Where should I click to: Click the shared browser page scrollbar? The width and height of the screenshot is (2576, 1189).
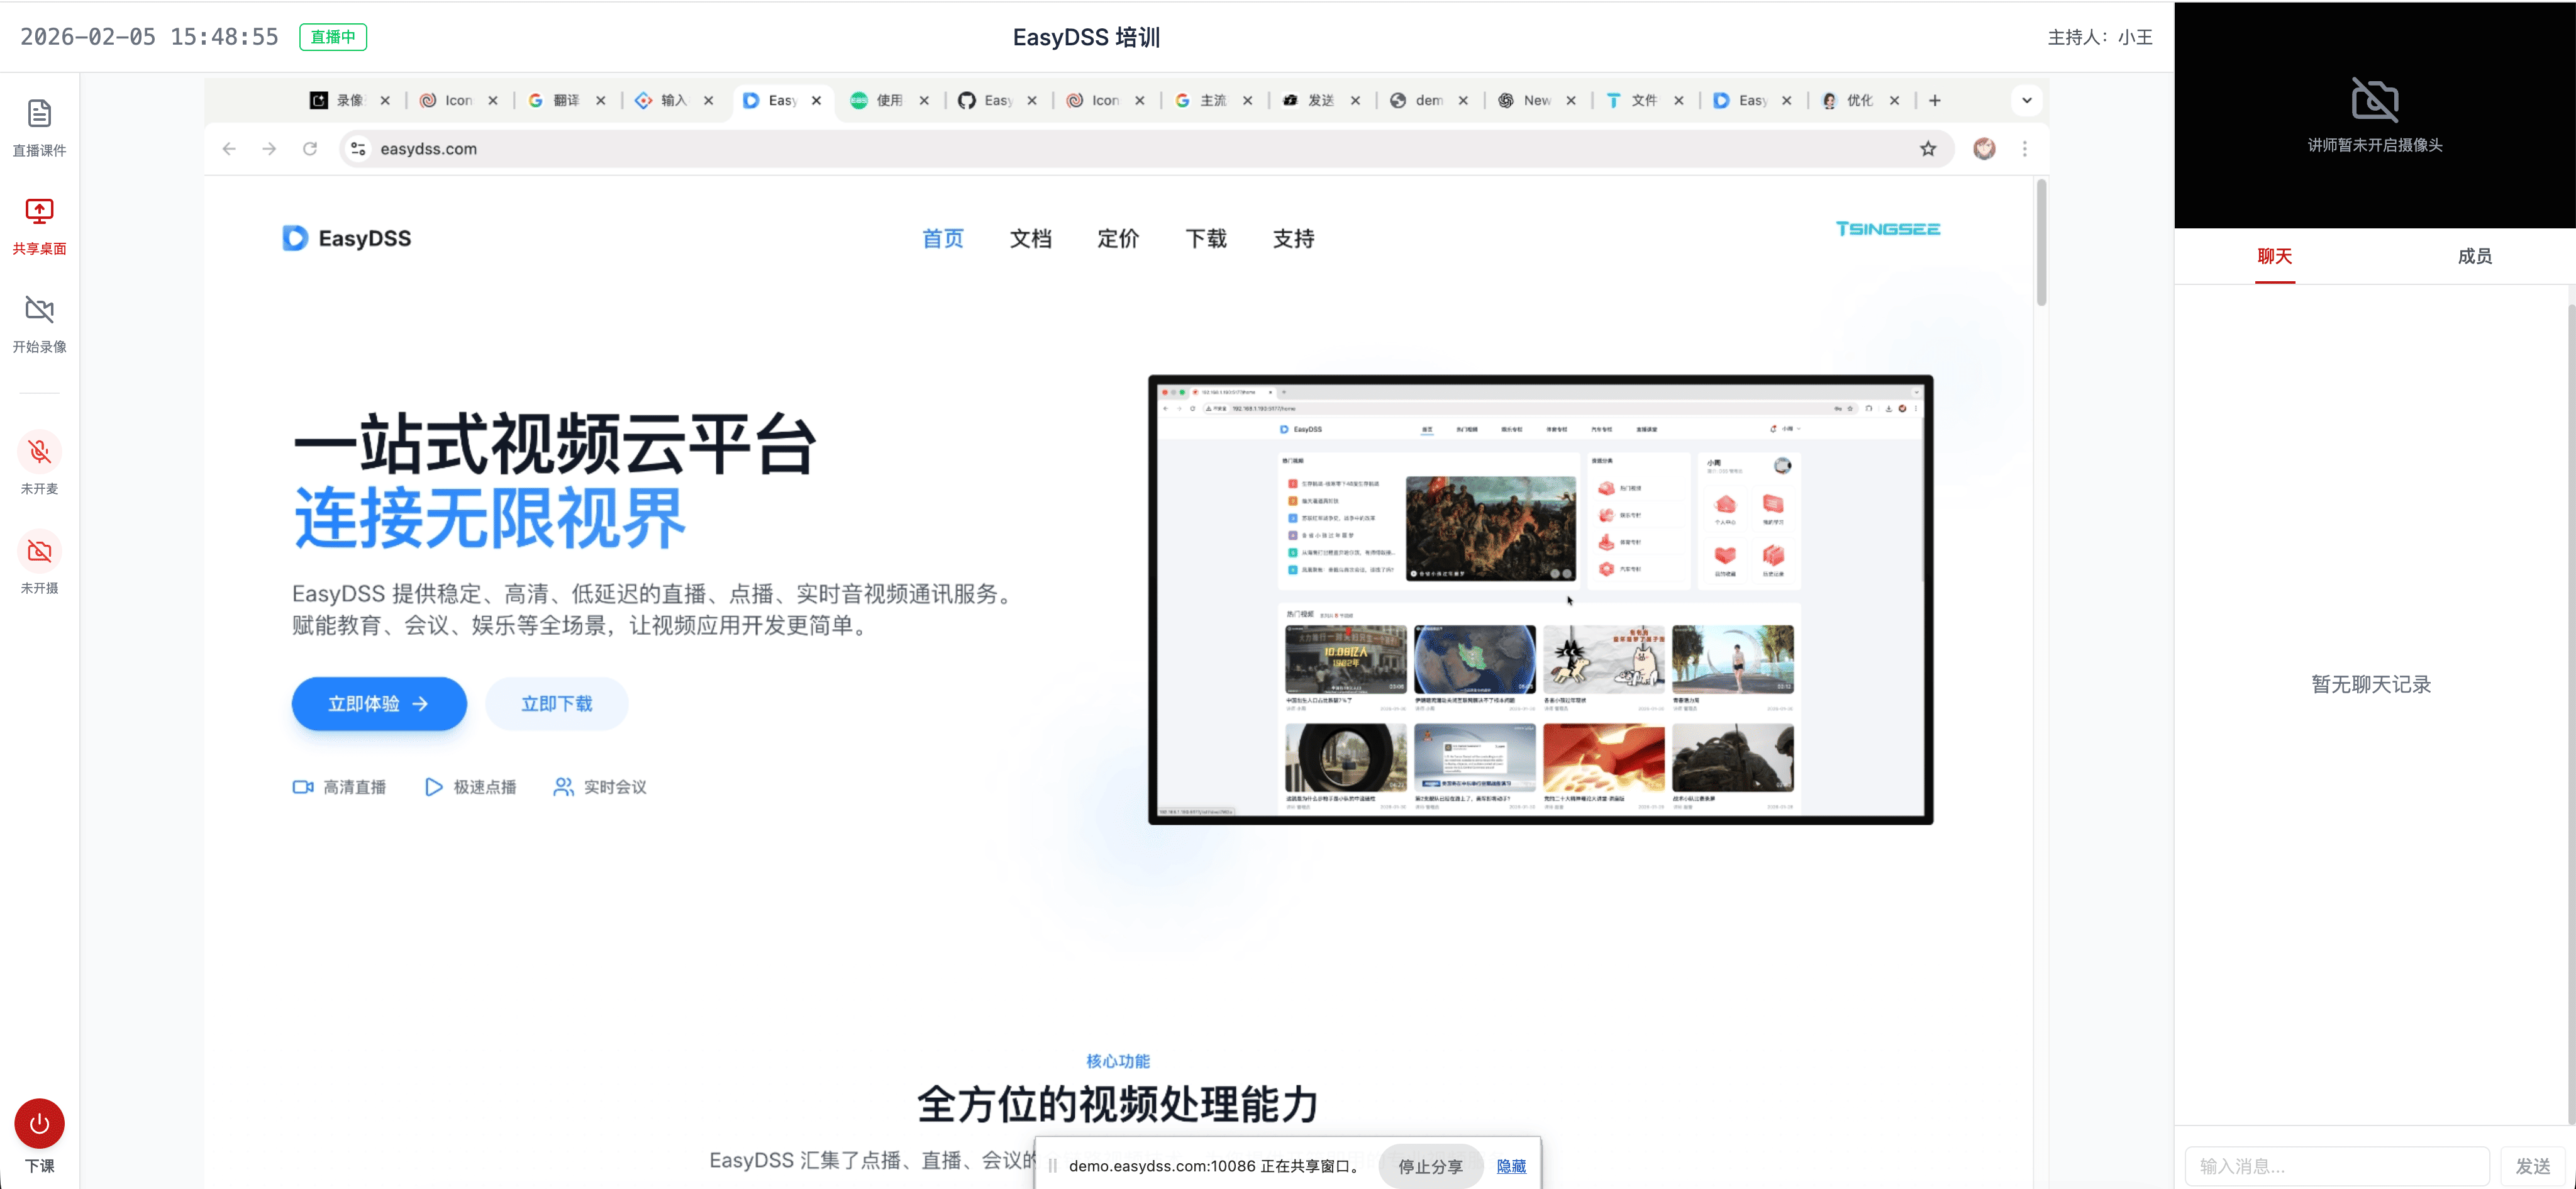pyautogui.click(x=2041, y=242)
